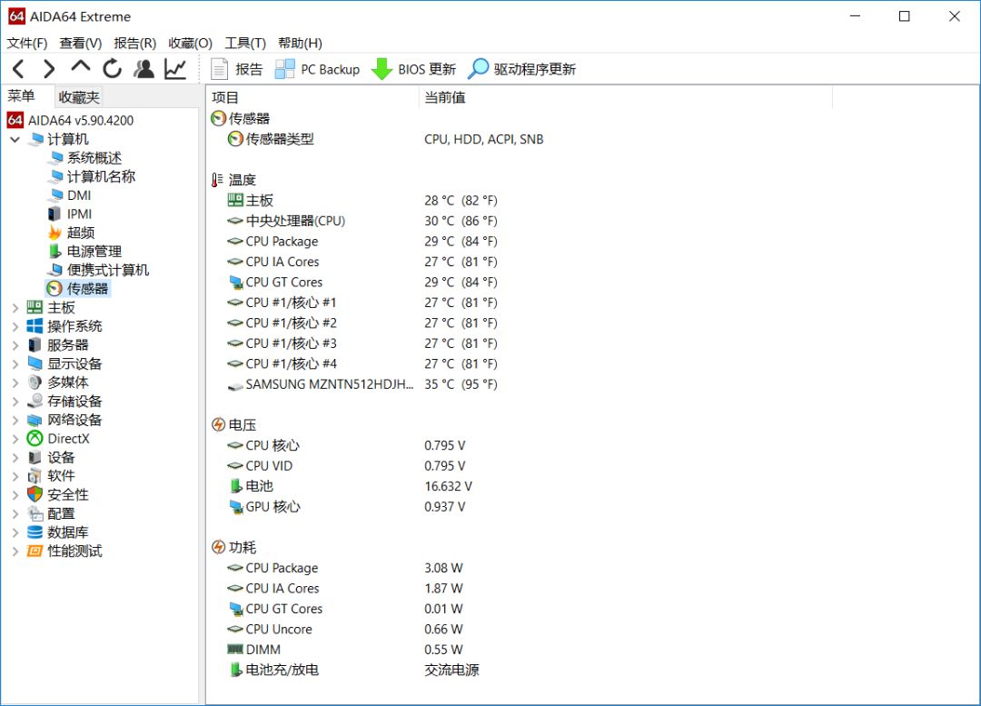
Task: Click the forward navigation arrow icon
Action: click(x=49, y=68)
